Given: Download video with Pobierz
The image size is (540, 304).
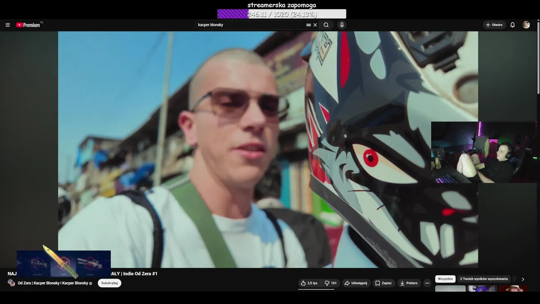Looking at the screenshot, I should [x=409, y=283].
